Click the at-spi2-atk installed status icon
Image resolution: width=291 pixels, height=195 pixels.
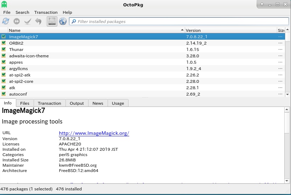[4, 75]
